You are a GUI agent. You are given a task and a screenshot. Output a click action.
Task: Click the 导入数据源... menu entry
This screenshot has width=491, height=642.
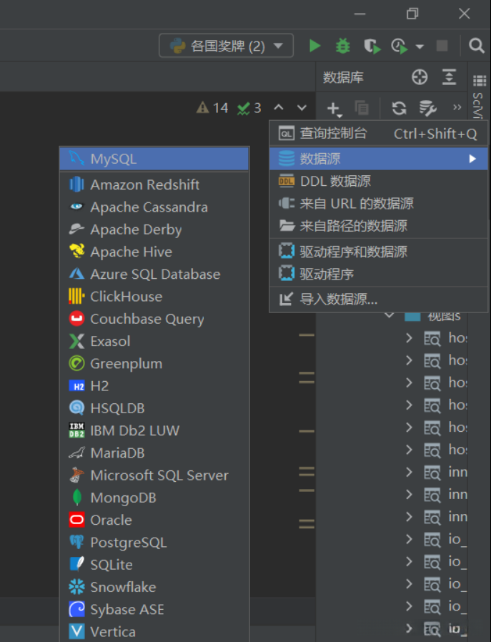[338, 300]
